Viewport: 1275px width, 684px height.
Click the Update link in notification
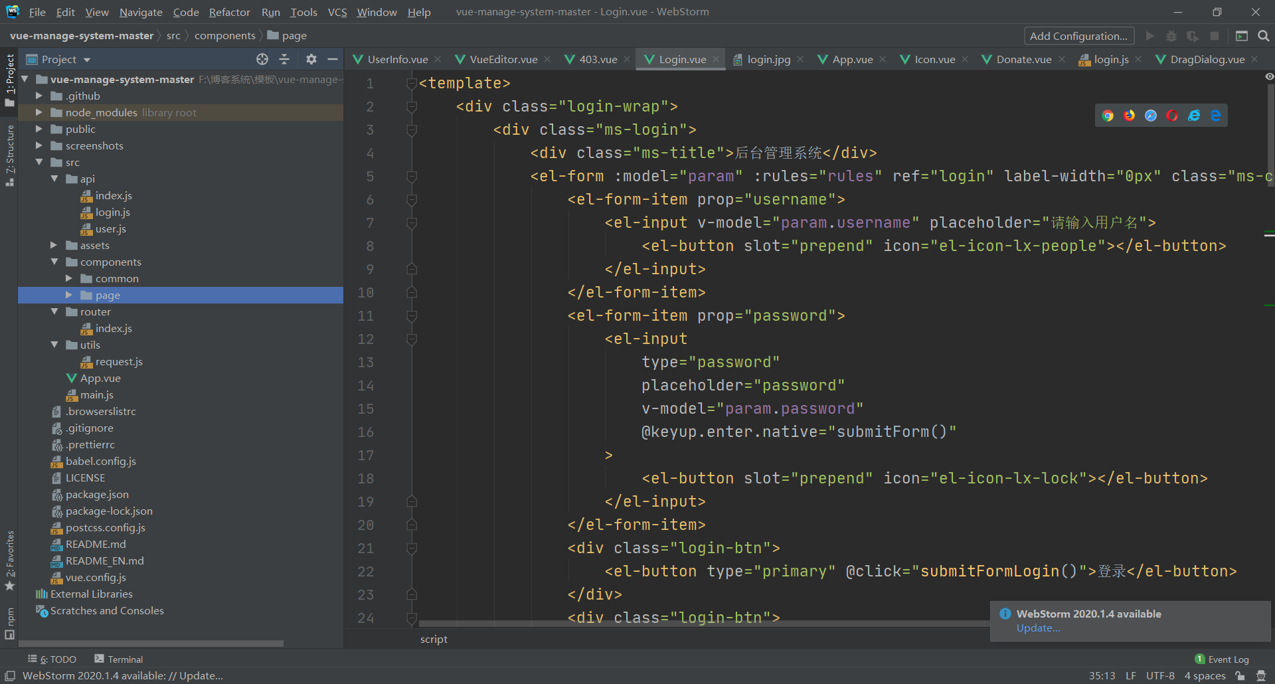[x=1038, y=628]
